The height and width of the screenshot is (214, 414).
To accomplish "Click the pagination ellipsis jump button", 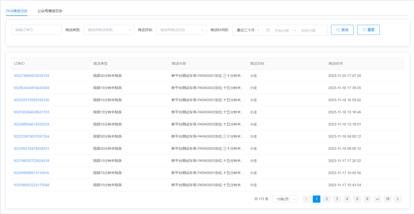I will 377,199.
